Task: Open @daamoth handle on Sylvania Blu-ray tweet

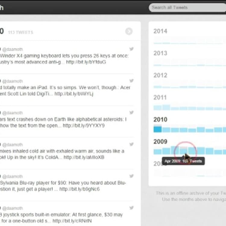Action: (13, 176)
